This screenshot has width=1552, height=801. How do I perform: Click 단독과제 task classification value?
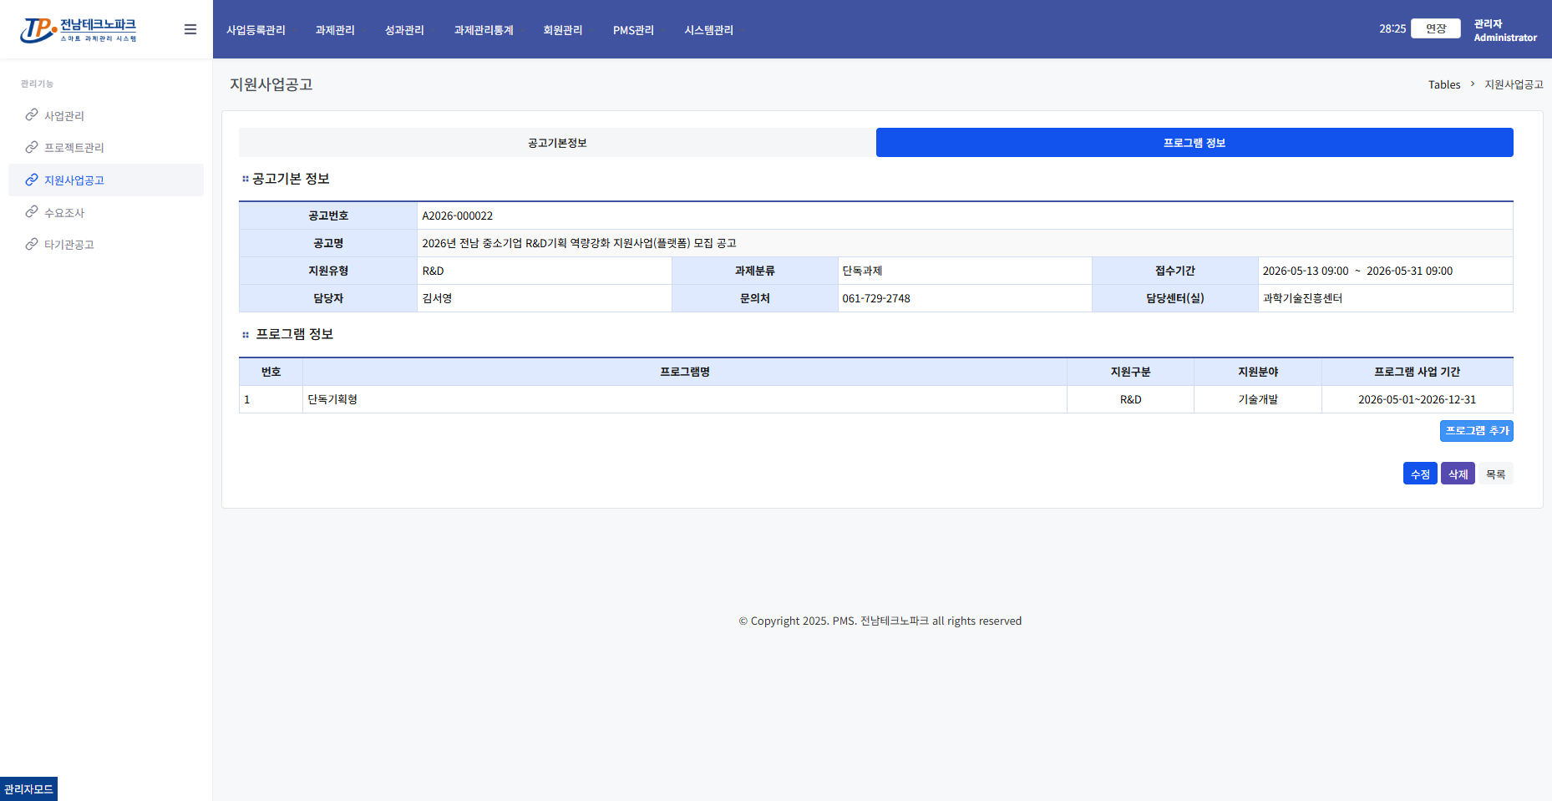(862, 271)
